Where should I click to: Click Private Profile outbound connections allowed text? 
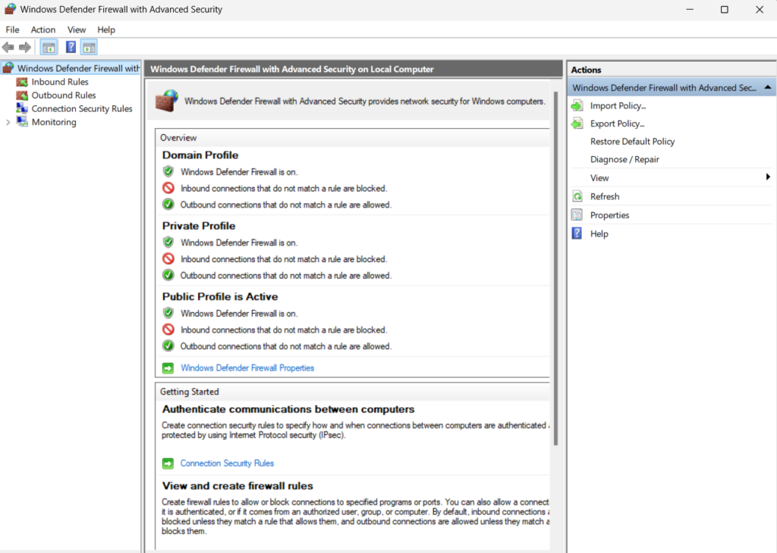pos(286,276)
